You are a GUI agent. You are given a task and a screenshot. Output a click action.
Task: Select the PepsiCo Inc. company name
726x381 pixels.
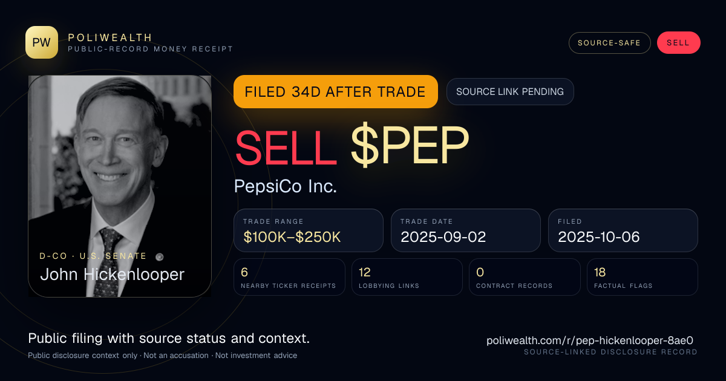tap(286, 186)
